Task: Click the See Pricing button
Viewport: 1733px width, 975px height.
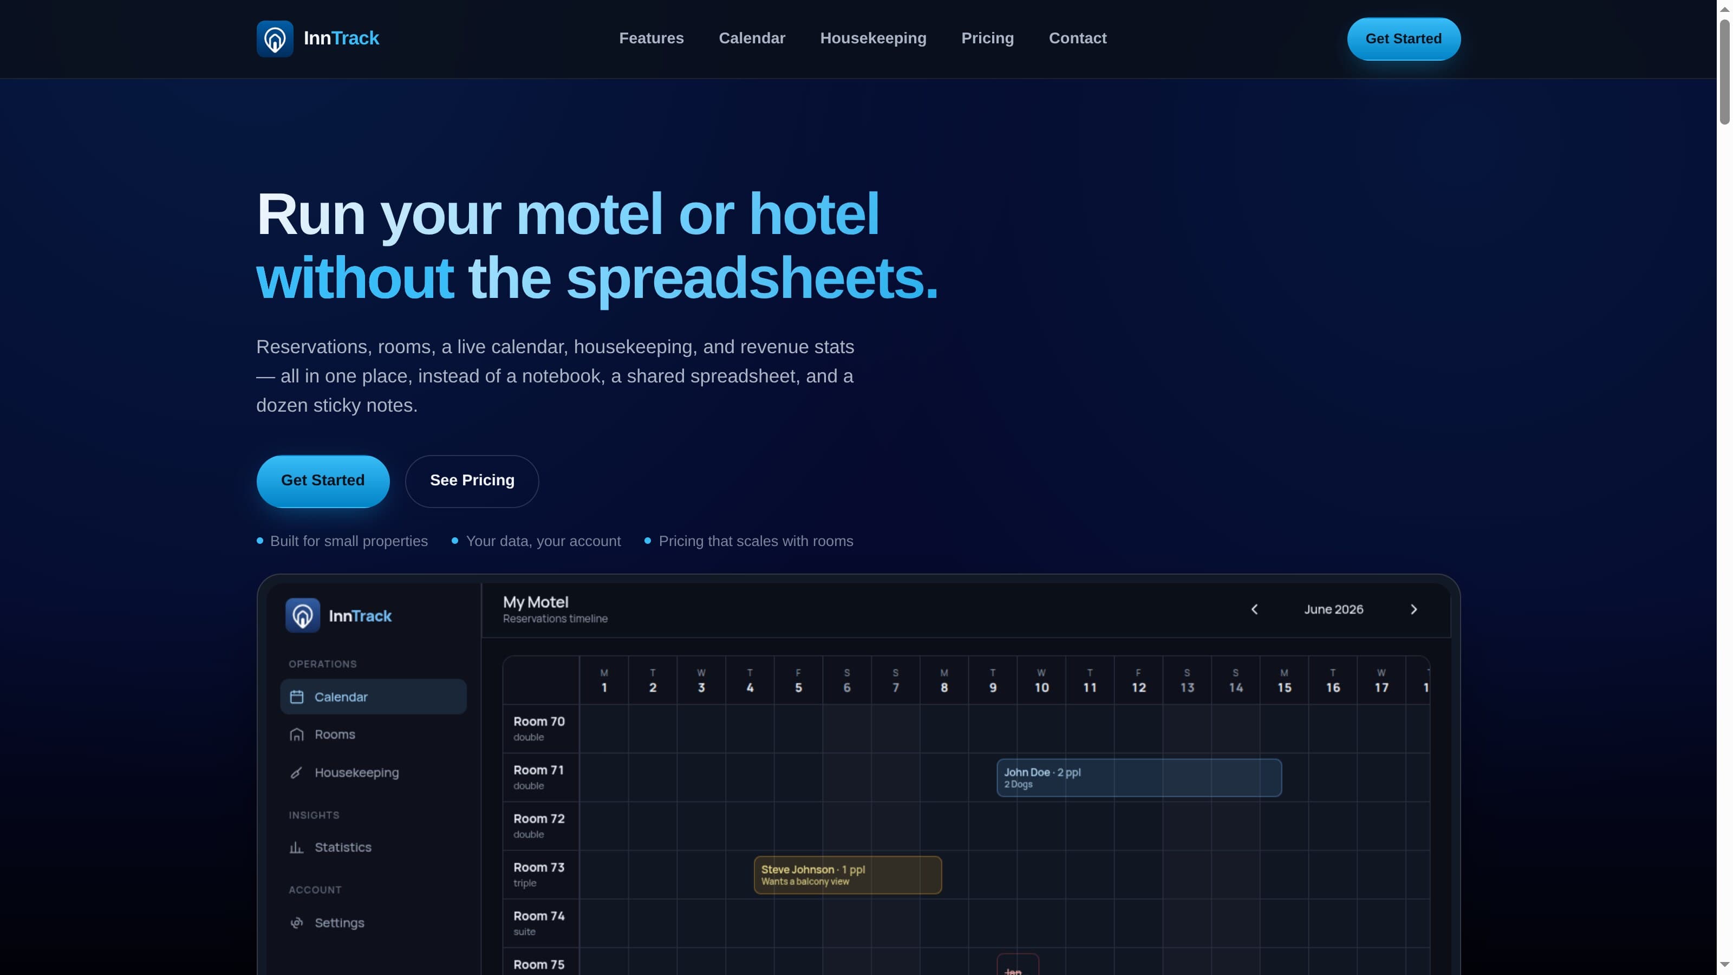Action: pos(472,481)
